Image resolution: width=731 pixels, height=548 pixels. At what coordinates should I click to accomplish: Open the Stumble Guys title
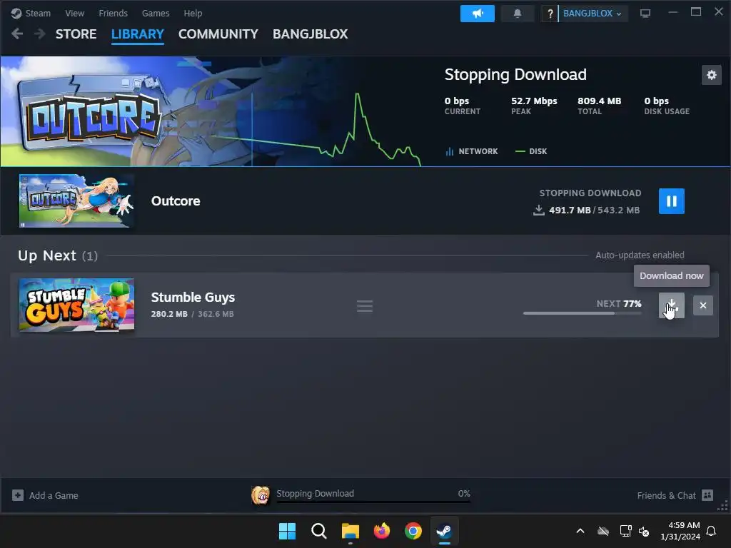pyautogui.click(x=193, y=298)
